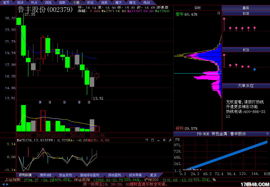Open the first announcement note icon under the K-line chart
Image resolution: width=270 pixels, height=187 pixels.
coord(40,102)
